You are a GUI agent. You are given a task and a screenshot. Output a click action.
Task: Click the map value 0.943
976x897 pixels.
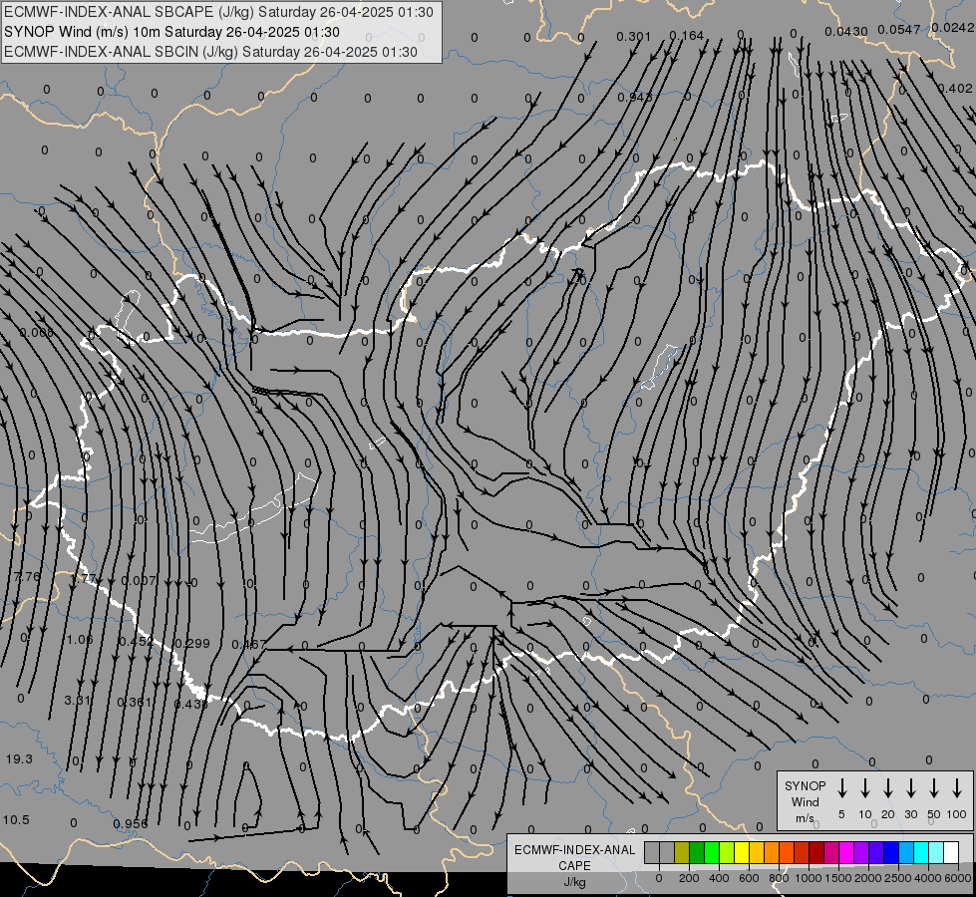635,97
